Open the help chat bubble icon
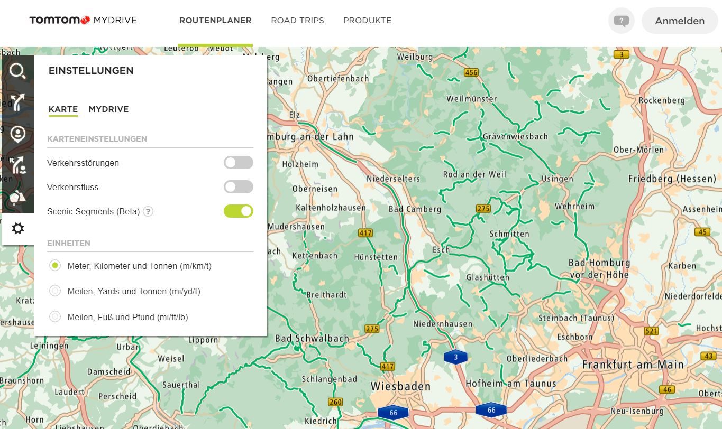Screen dimensions: 722x429 click(x=621, y=21)
